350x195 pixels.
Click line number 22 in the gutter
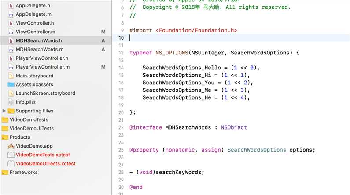tap(121, 127)
